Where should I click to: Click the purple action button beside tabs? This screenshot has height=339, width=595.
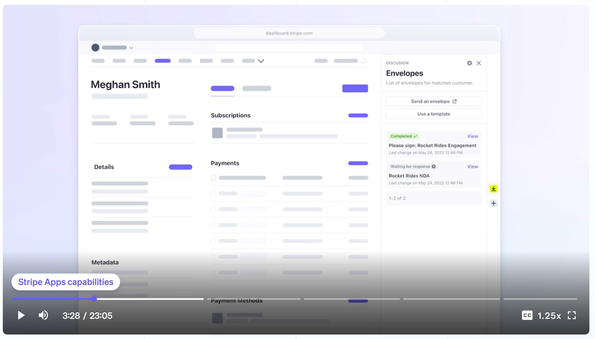[355, 88]
